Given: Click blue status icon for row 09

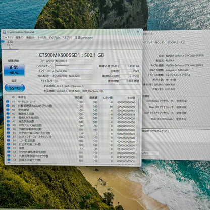Looking at the screenshot, I should (8, 110).
